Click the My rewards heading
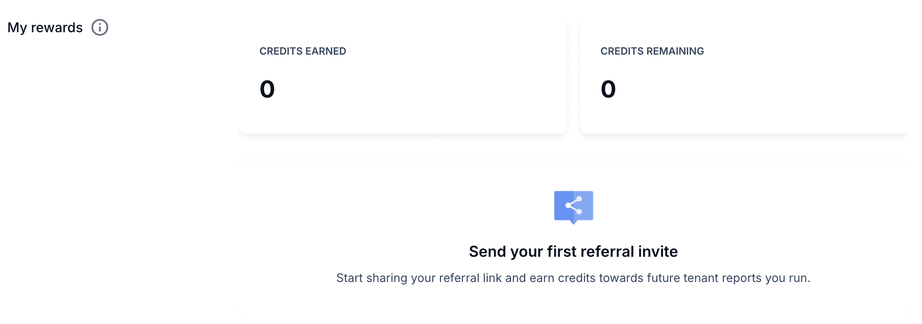922x324 pixels. coord(45,28)
